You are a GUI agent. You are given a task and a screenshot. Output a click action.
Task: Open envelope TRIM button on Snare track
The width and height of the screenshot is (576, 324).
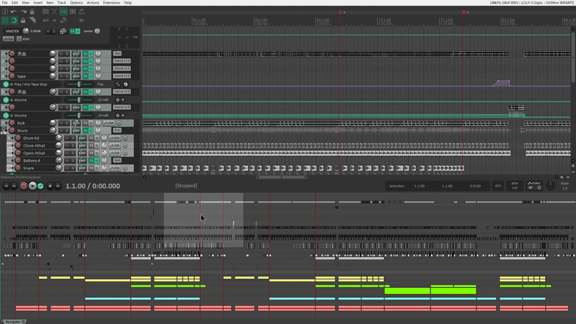pos(114,168)
